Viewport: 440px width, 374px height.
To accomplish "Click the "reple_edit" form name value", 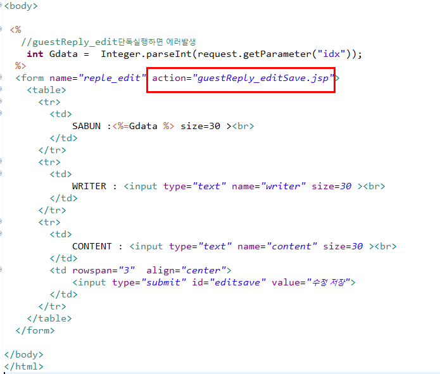I will pyautogui.click(x=112, y=78).
